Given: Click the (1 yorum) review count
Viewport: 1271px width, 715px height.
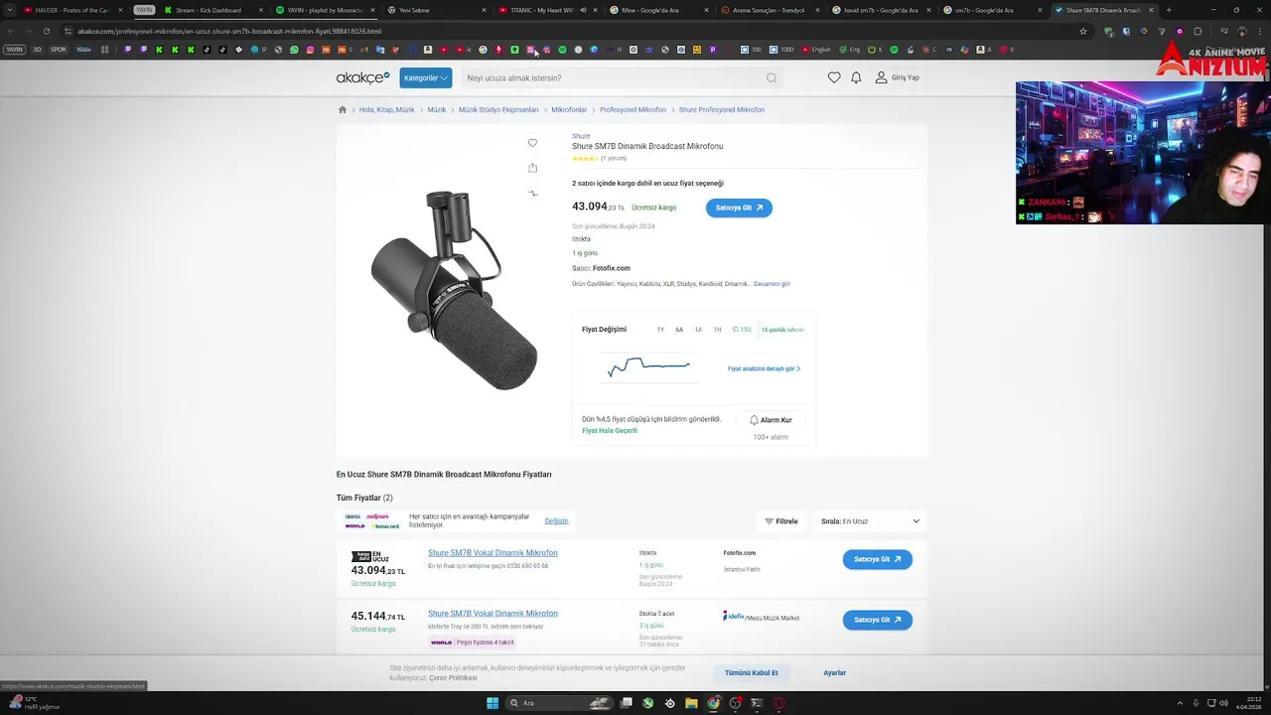Looking at the screenshot, I should 614,159.
